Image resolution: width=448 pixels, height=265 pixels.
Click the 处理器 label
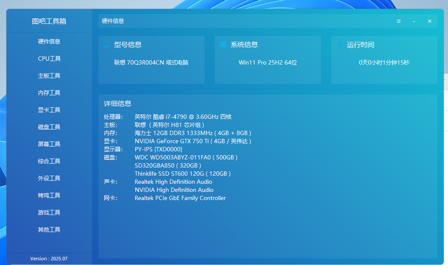pyautogui.click(x=113, y=117)
